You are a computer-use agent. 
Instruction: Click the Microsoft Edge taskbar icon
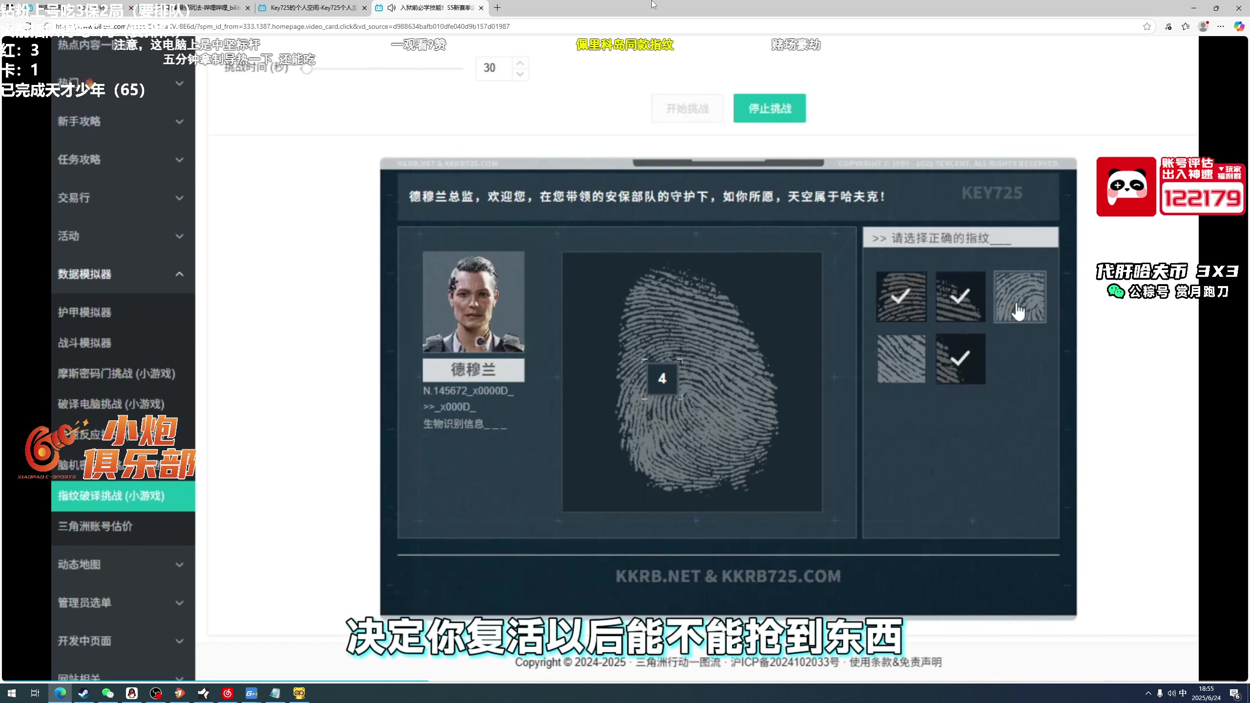[x=60, y=693]
